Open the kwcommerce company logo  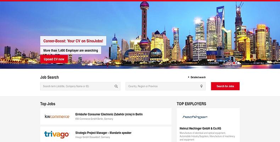57,117
